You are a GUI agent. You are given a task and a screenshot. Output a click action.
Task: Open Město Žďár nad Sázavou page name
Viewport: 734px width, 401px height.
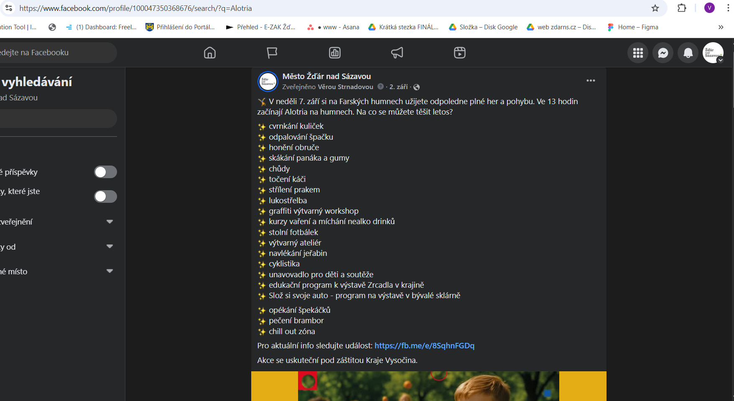pos(326,77)
